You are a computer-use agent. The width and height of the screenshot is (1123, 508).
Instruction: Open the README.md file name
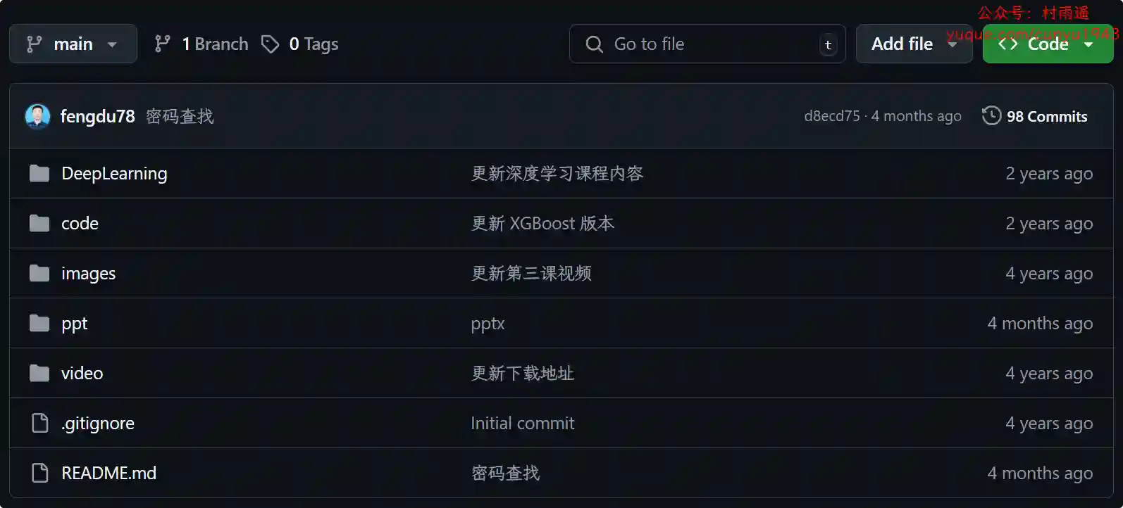[x=109, y=473]
